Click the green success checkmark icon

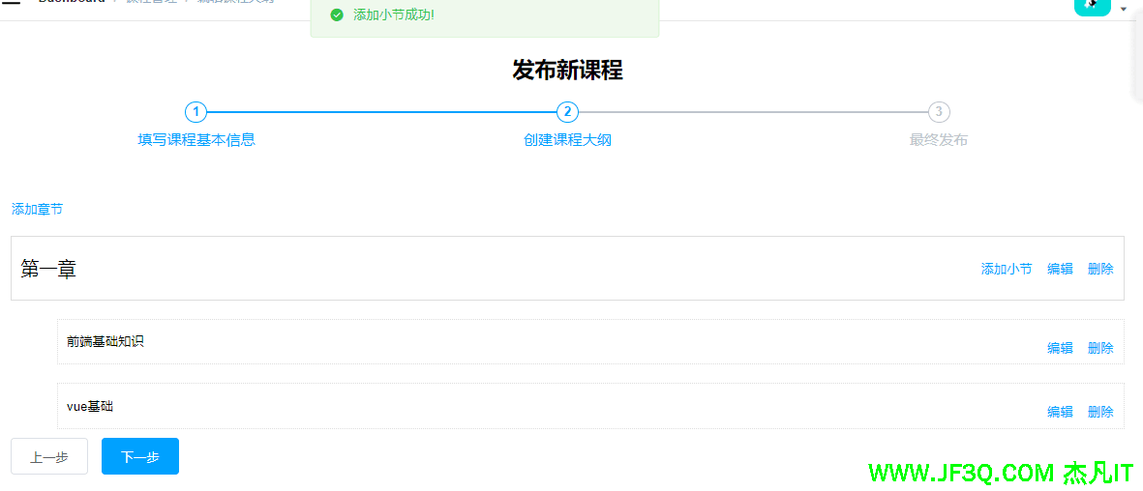coord(337,15)
